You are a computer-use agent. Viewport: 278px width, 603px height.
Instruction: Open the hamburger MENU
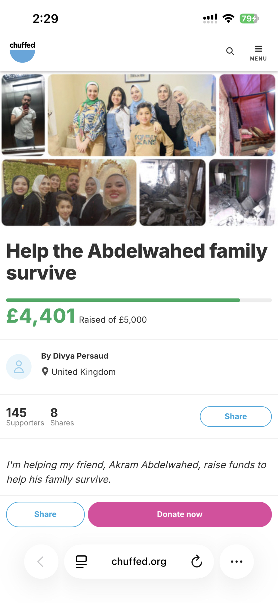point(258,53)
